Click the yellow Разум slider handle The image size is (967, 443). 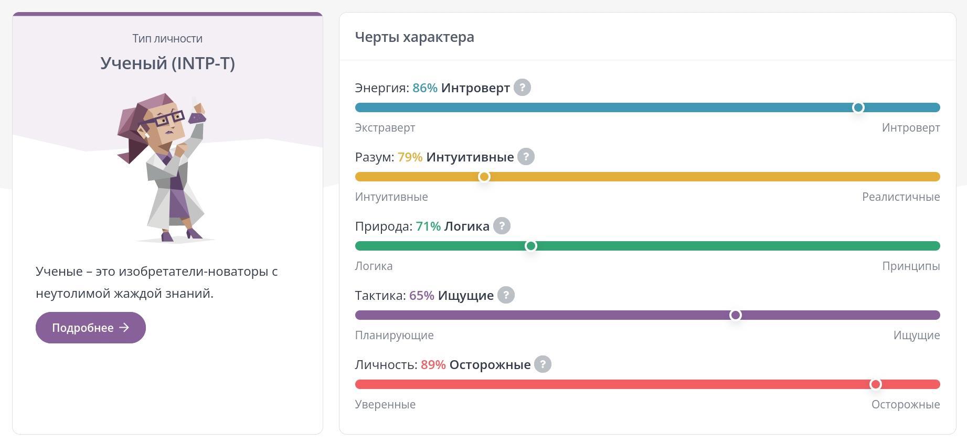point(484,177)
